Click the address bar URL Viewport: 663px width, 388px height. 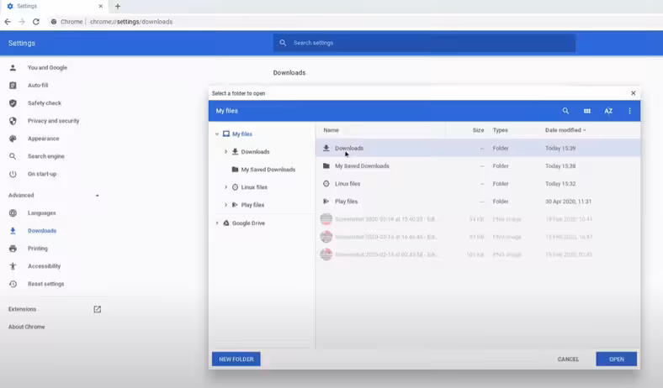tap(131, 22)
